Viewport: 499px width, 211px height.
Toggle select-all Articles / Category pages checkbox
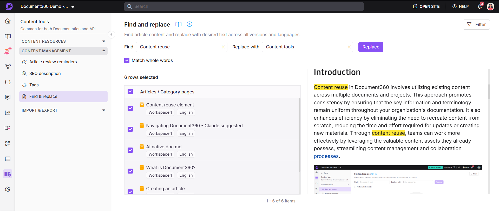(130, 92)
